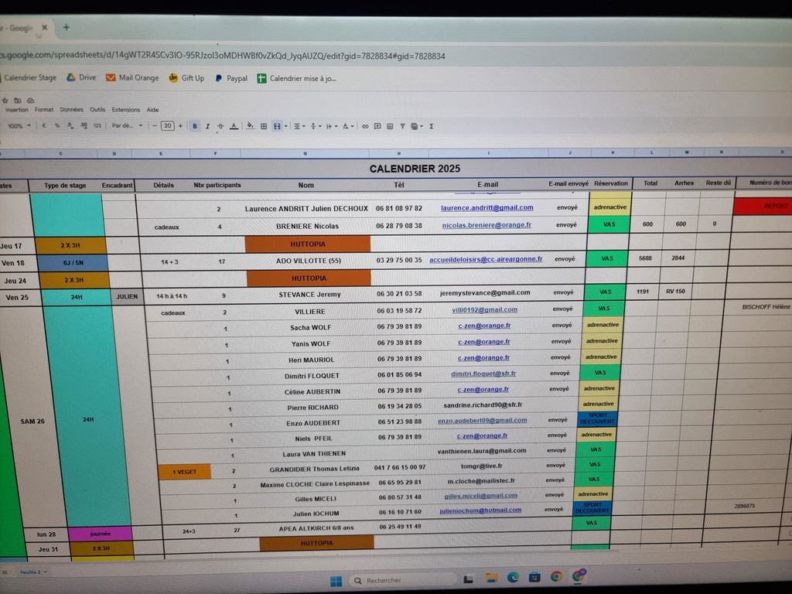The height and width of the screenshot is (594, 792).
Task: Open the functions sigma icon
Action: (x=432, y=126)
